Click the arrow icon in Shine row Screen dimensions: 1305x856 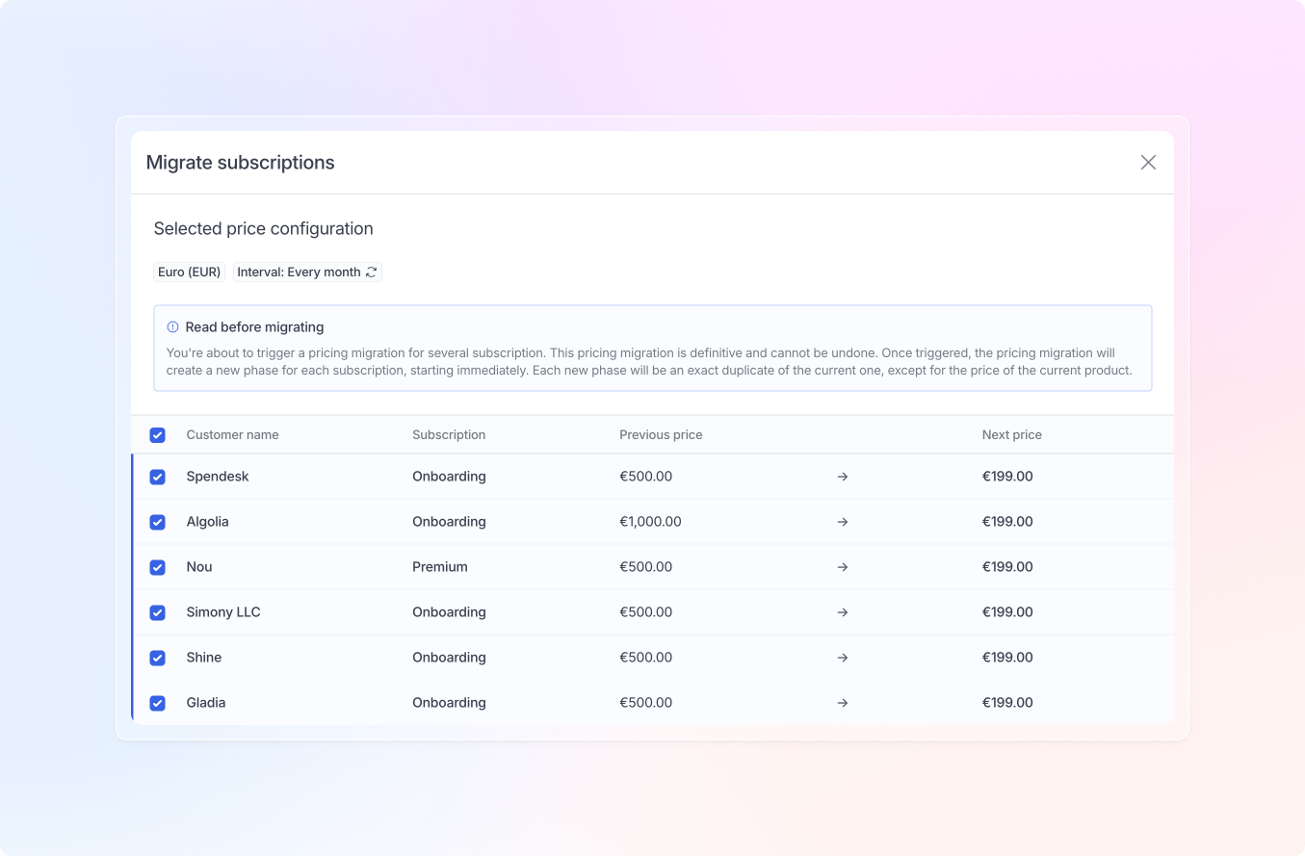pyautogui.click(x=843, y=658)
